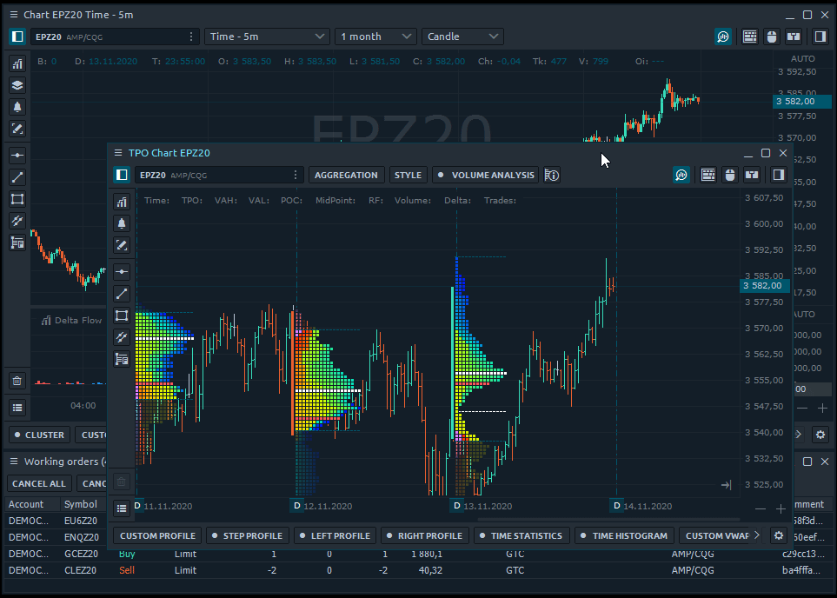Viewport: 837px width, 598px height.
Task: Click the Cancel All orders button
Action: coord(39,483)
